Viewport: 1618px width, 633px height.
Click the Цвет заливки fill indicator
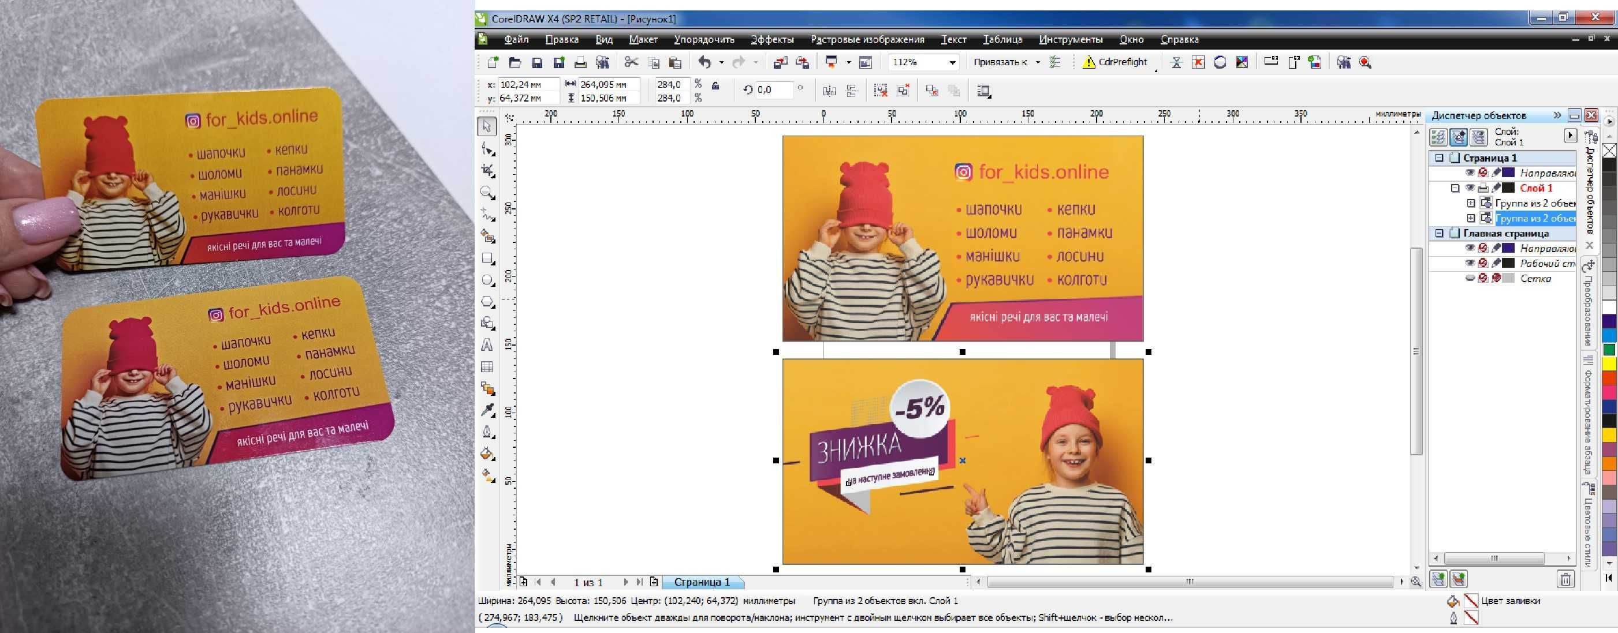click(x=1470, y=600)
